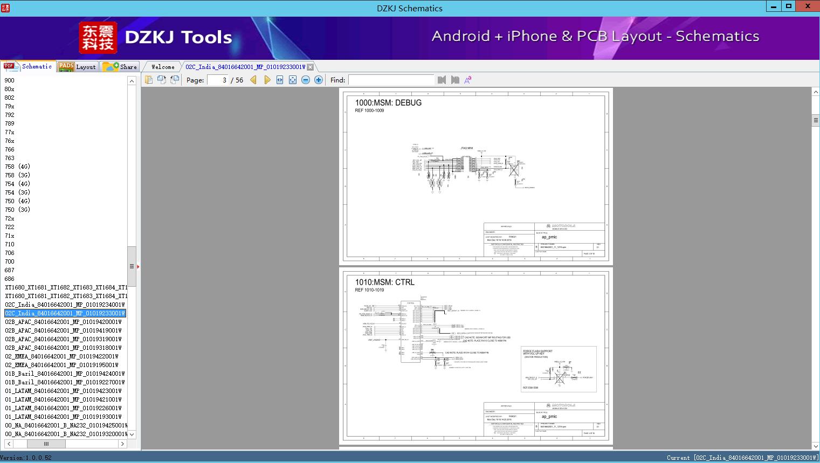The image size is (820, 463).
Task: Select 02B_APAC_84016642001_MP_01019420001W file
Action: tap(64, 322)
